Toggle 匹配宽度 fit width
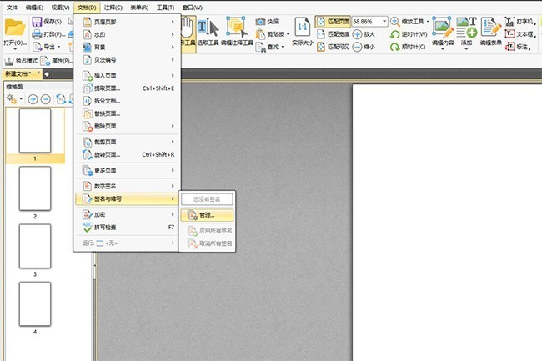542x361 pixels. coord(333,34)
